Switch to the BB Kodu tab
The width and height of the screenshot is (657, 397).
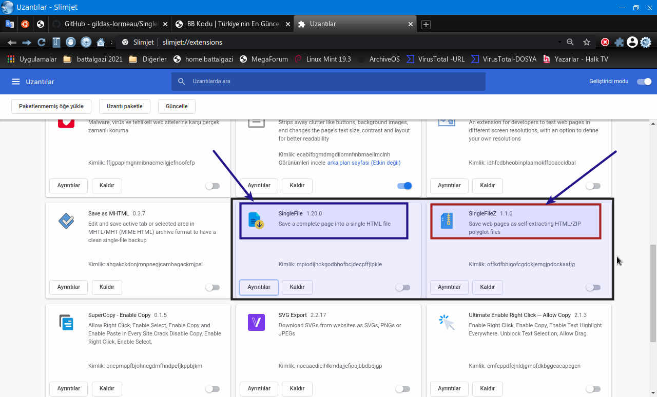click(x=233, y=24)
